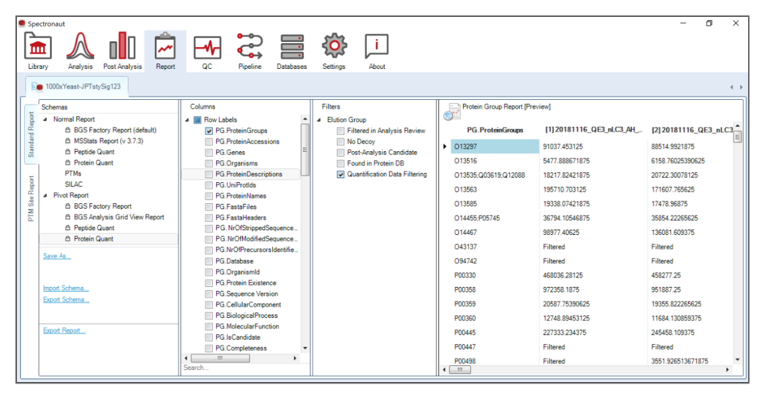Click the Protein Group Report preview refresh icon
Image resolution: width=765 pixels, height=399 pixels.
click(452, 111)
